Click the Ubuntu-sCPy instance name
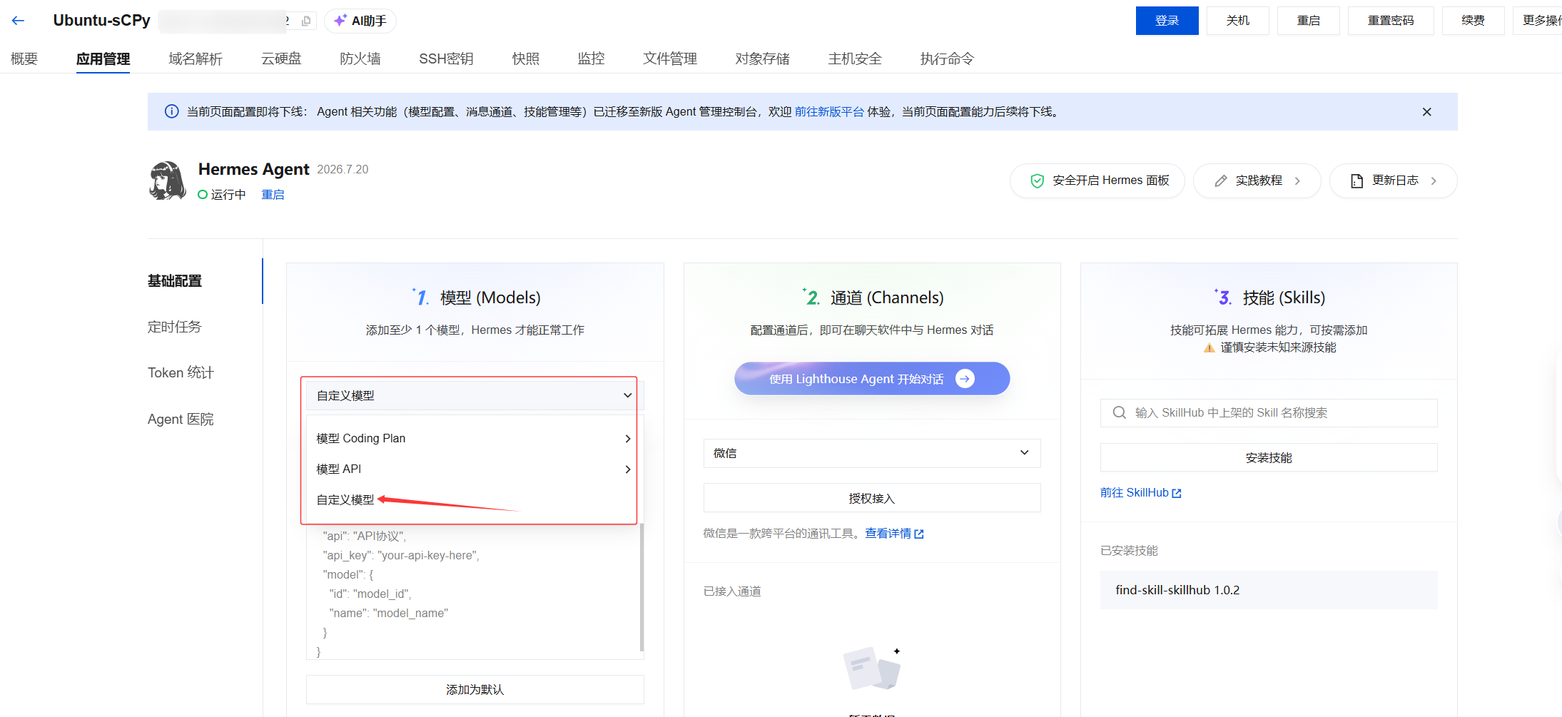This screenshot has width=1562, height=717. tap(101, 21)
